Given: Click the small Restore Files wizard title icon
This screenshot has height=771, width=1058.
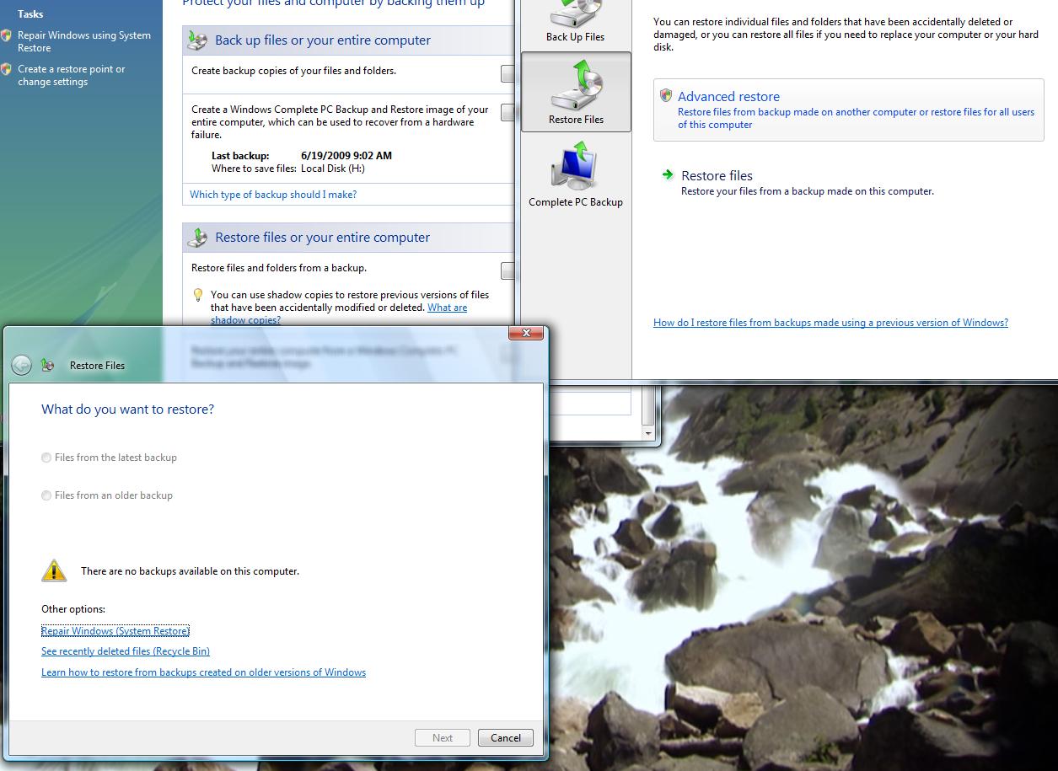Looking at the screenshot, I should click(x=48, y=365).
